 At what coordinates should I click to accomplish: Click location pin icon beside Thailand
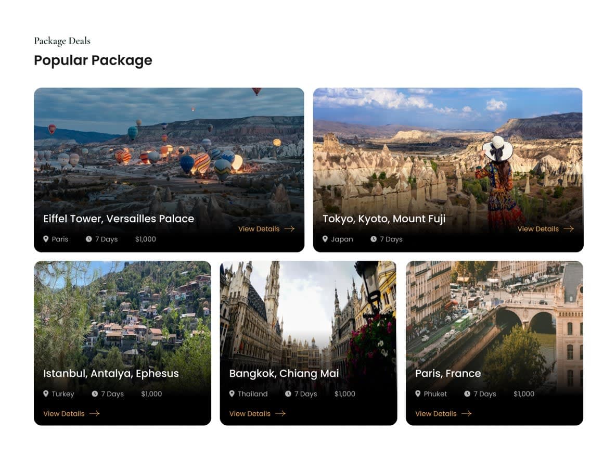coord(232,394)
